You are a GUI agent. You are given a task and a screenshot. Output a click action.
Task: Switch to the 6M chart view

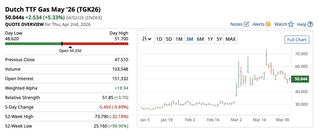(x=200, y=39)
